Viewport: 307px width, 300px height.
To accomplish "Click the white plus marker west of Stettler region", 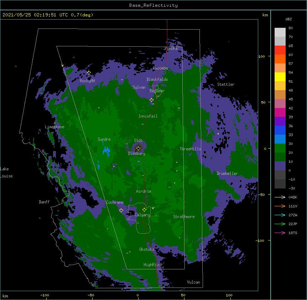I will (218, 134).
